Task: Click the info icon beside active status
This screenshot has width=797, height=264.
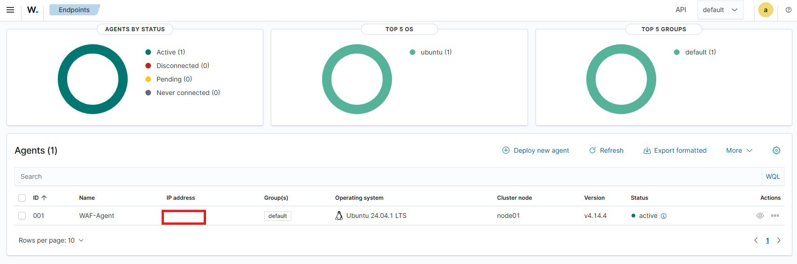Action: coord(664,216)
